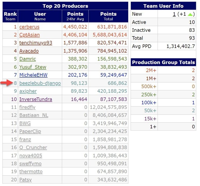Click the Bastiaan_NL username

[x=33, y=115]
